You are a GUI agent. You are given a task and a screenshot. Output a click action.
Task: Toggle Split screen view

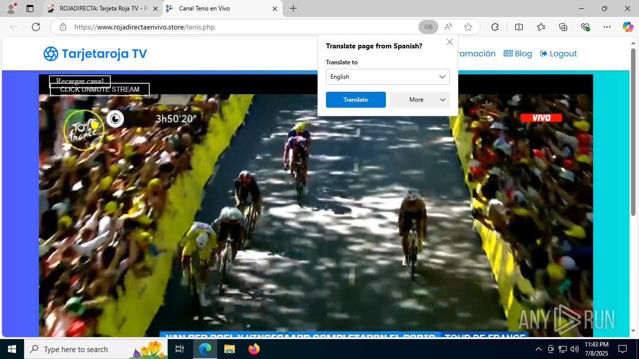[x=519, y=27]
